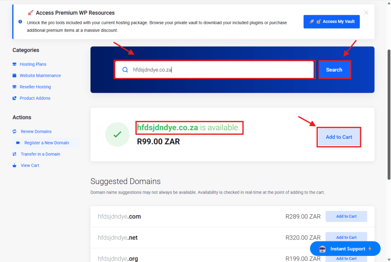The image size is (391, 262).
Task: Click the View Cart basket icon
Action: [x=15, y=166]
